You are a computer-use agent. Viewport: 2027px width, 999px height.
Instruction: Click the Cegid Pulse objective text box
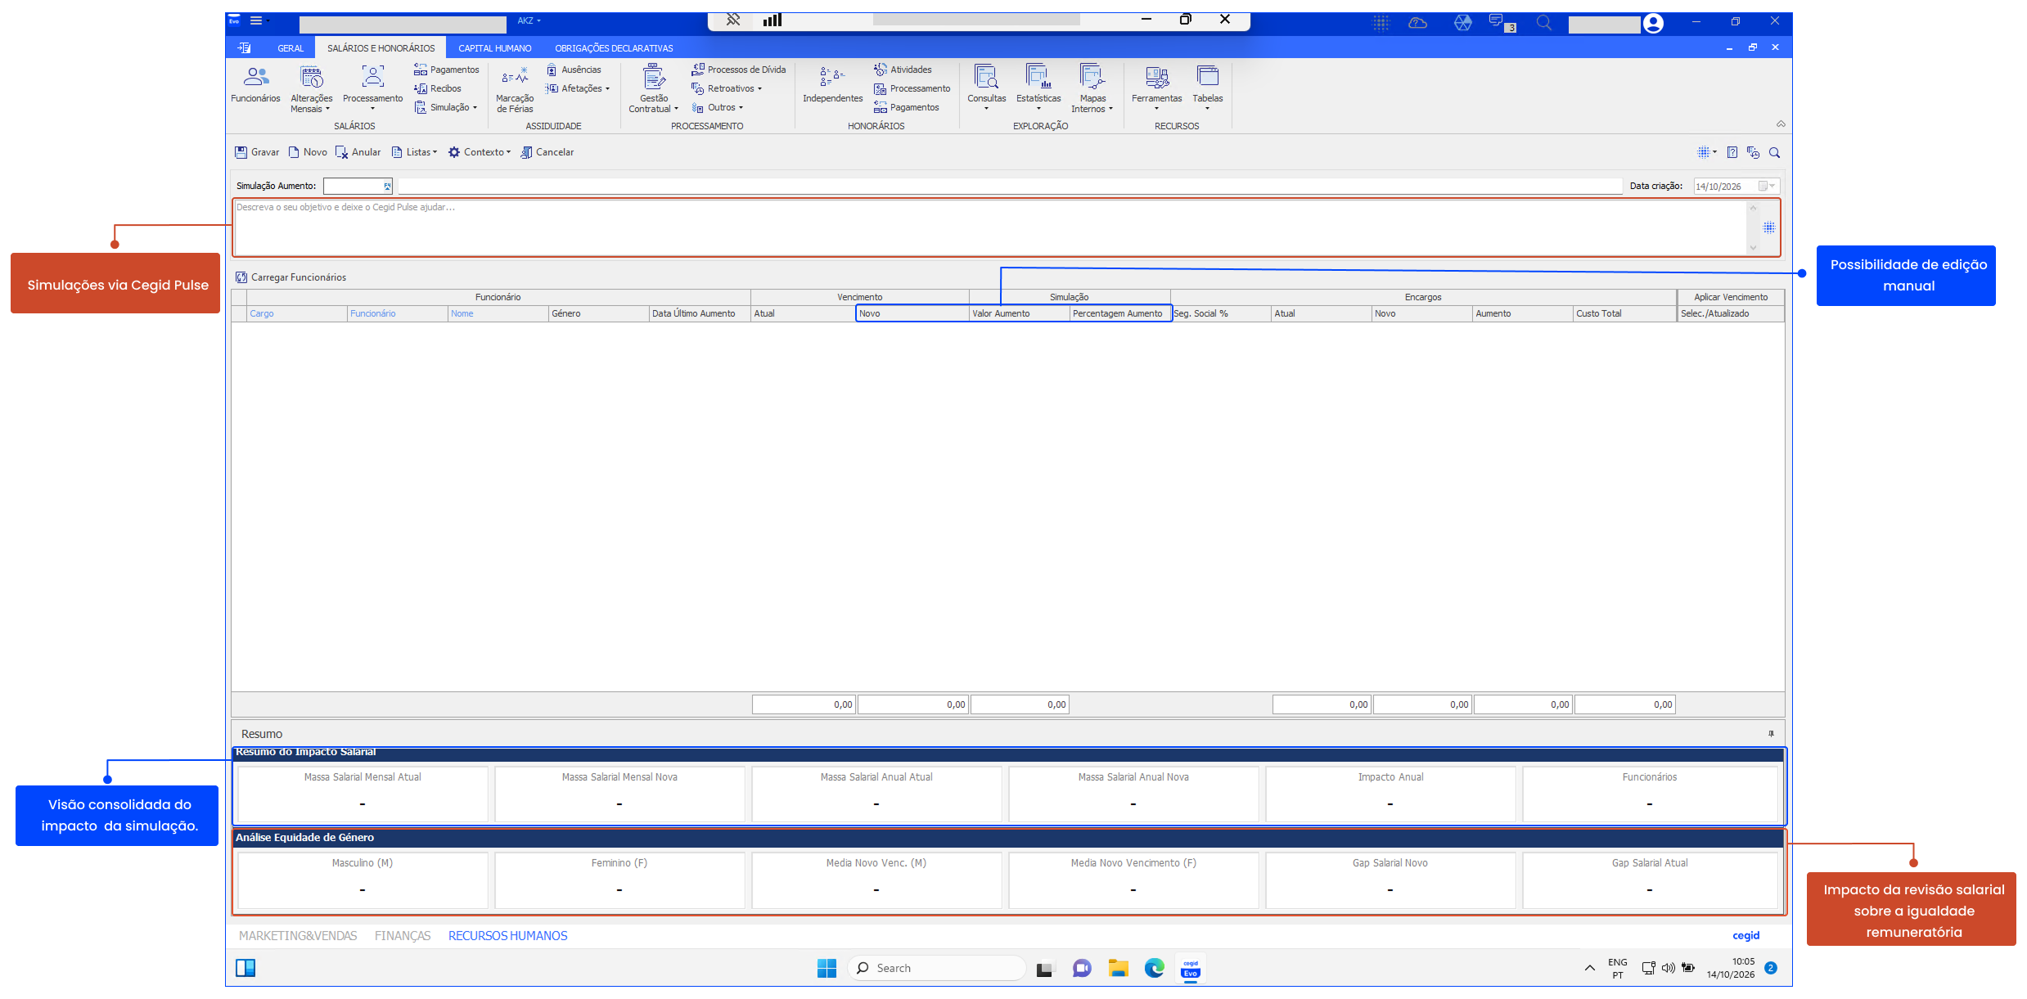[x=989, y=227]
